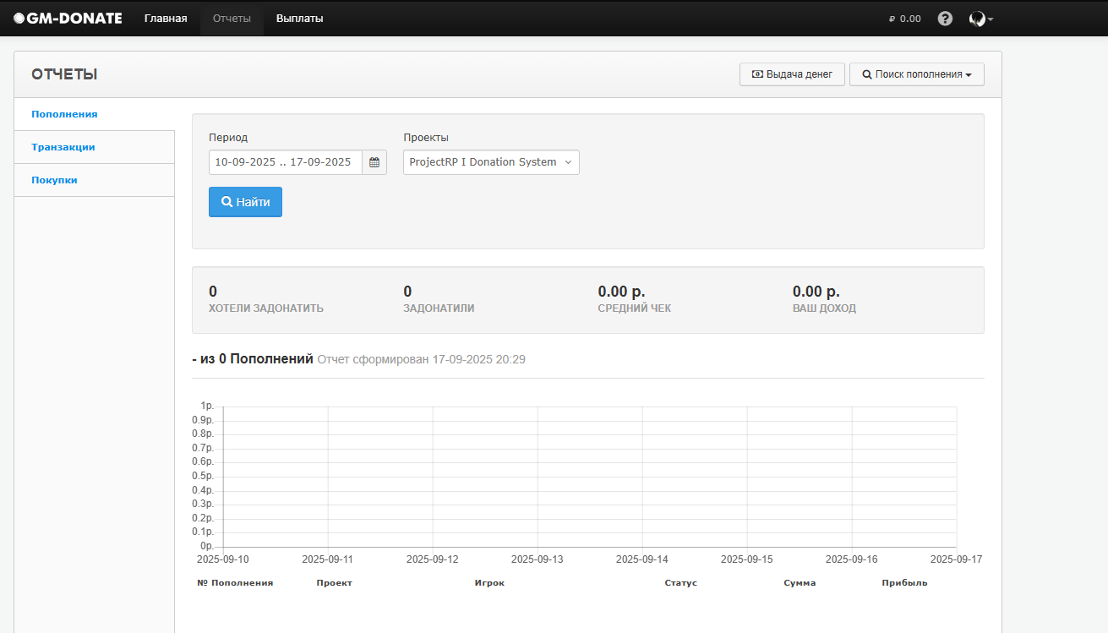
Task: Expand the Поиск пополнения dropdown
Action: pos(916,74)
